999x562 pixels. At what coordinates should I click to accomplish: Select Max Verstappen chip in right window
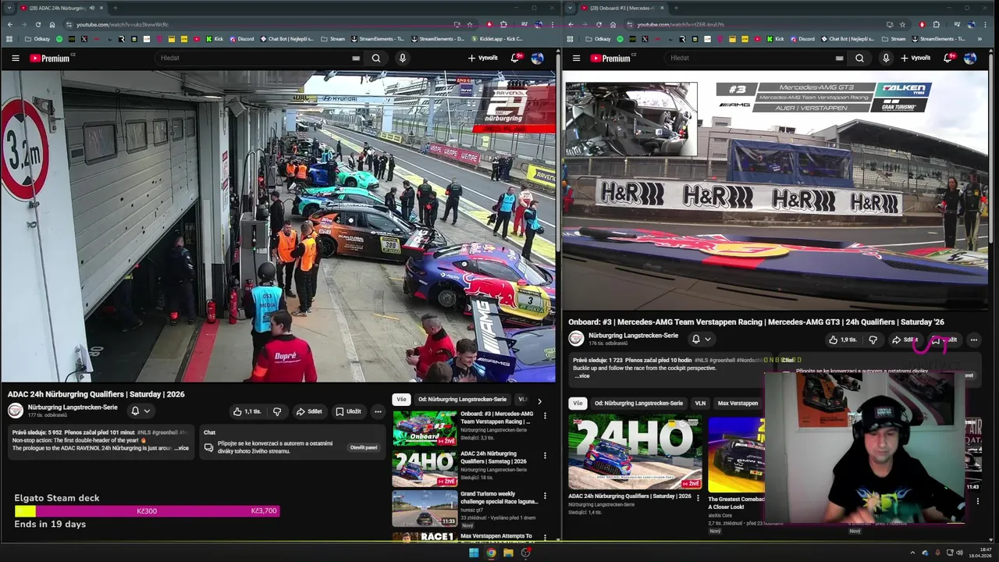[738, 404]
